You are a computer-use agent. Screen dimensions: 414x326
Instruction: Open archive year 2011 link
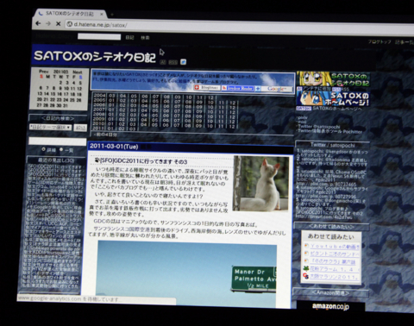[x=98, y=128]
